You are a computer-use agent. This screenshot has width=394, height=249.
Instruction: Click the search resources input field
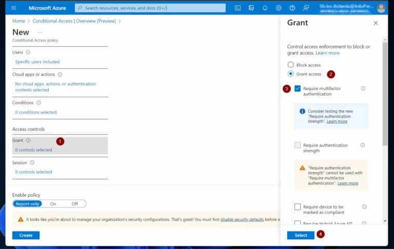click(x=150, y=8)
